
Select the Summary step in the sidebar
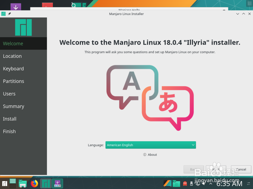point(23,106)
